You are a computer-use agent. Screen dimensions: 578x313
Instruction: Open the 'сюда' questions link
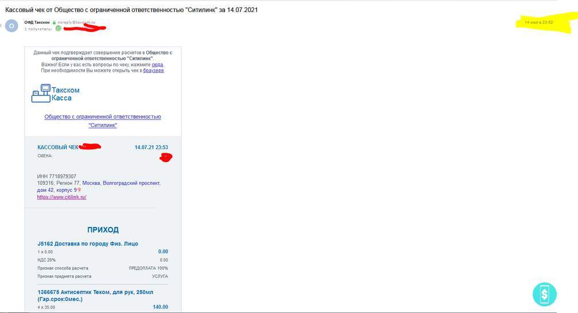tap(157, 65)
